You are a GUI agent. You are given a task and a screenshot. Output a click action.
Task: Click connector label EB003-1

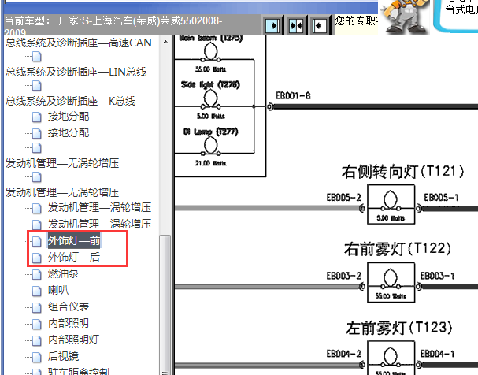[x=437, y=276]
